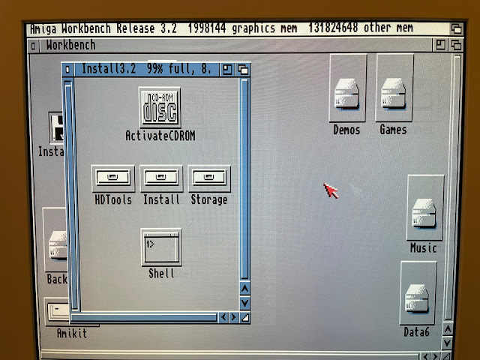This screenshot has width=480, height=360.
Task: Click the Games label text
Action: tap(393, 130)
